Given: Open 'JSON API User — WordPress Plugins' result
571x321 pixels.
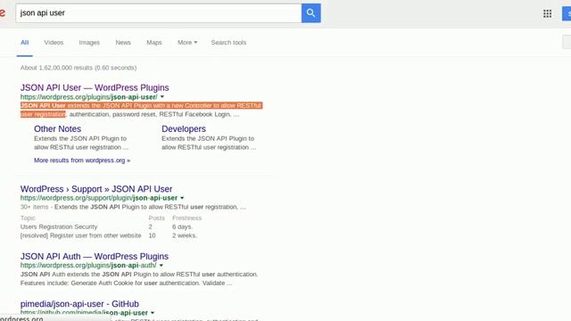Looking at the screenshot, I should pos(95,87).
